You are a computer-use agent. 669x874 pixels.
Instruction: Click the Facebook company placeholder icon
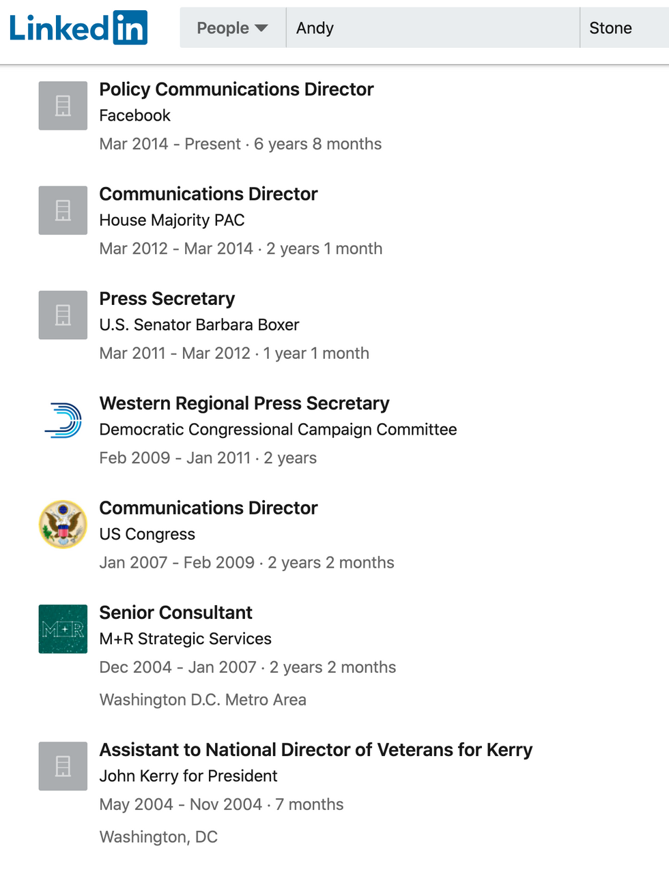(x=63, y=106)
